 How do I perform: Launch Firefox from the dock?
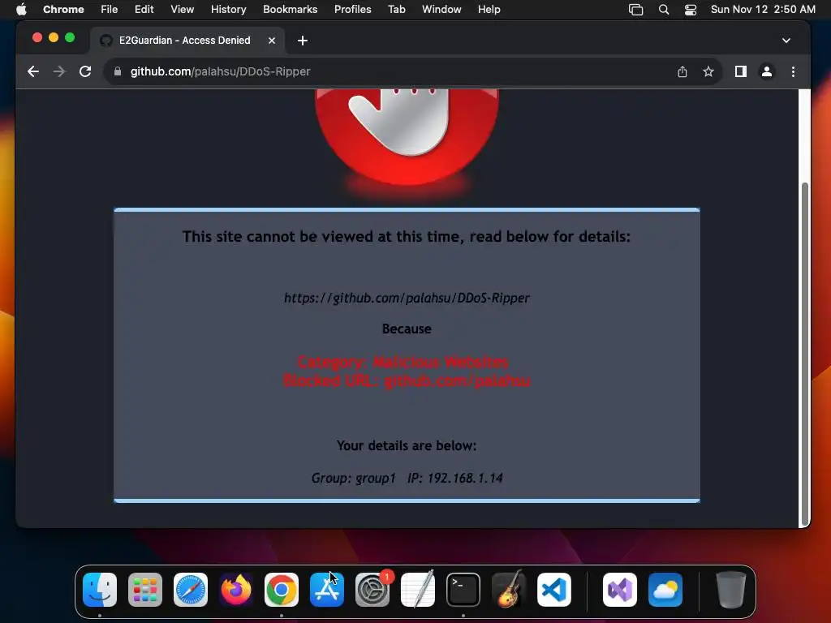pyautogui.click(x=236, y=590)
